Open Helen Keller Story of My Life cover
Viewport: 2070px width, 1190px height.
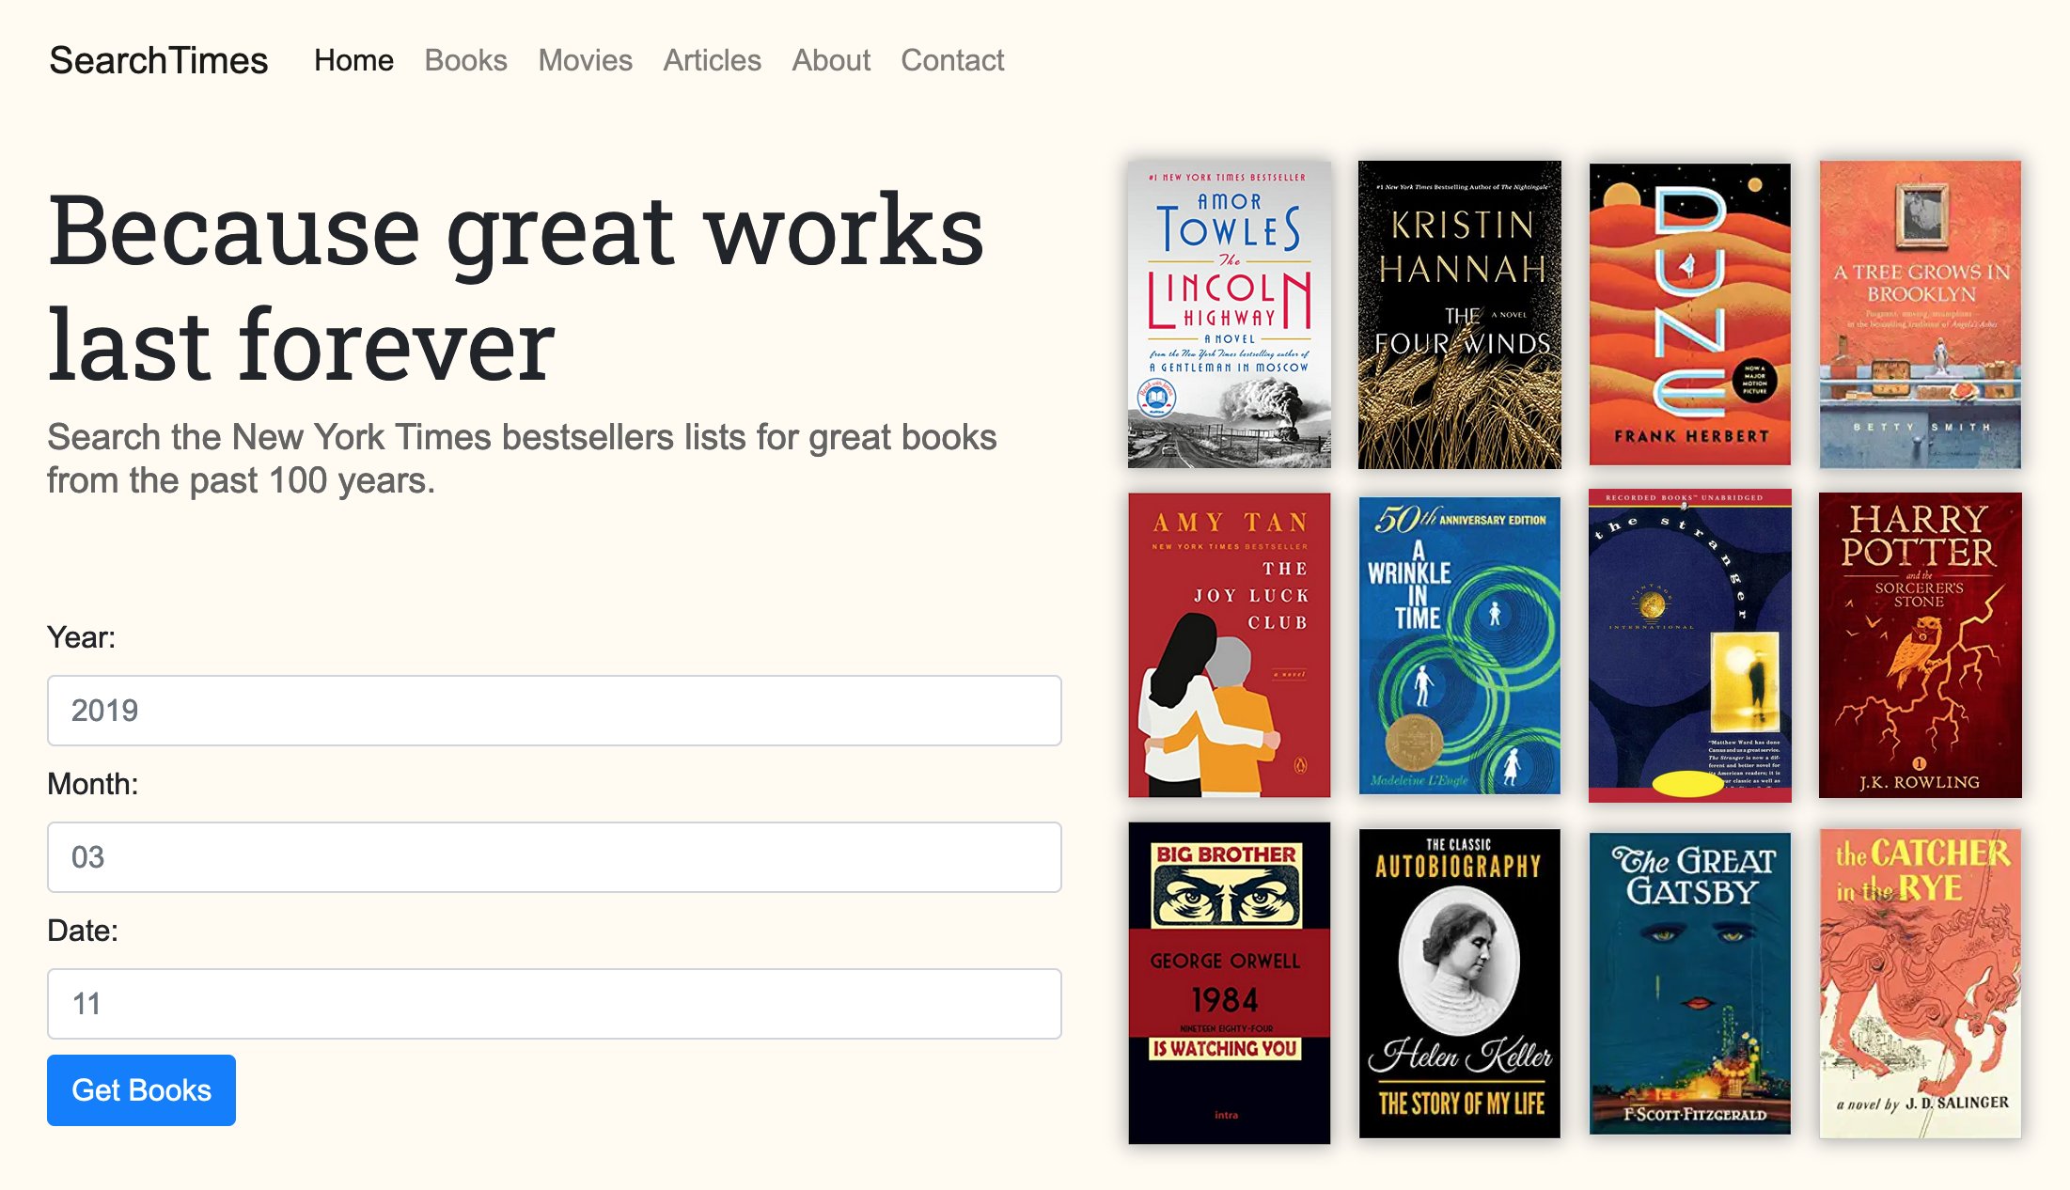pos(1460,983)
